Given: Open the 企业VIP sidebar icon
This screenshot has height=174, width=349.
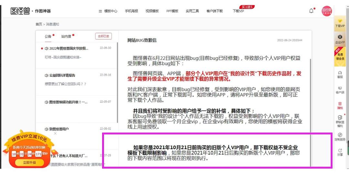Looking at the screenshot, I should point(340,39).
